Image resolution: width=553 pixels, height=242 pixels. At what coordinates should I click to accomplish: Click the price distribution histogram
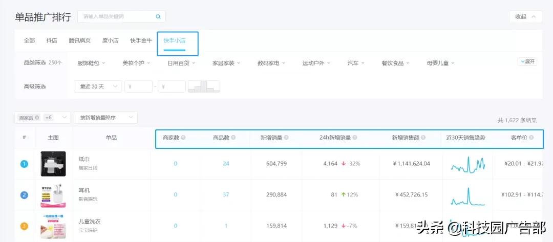(204, 86)
